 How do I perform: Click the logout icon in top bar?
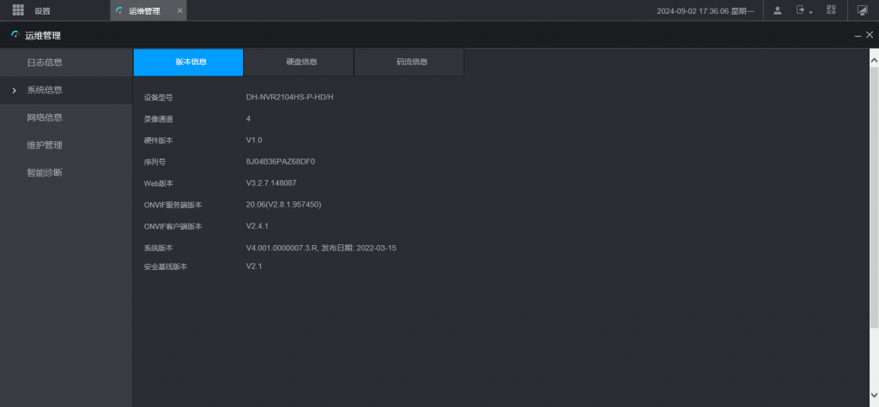[x=801, y=10]
